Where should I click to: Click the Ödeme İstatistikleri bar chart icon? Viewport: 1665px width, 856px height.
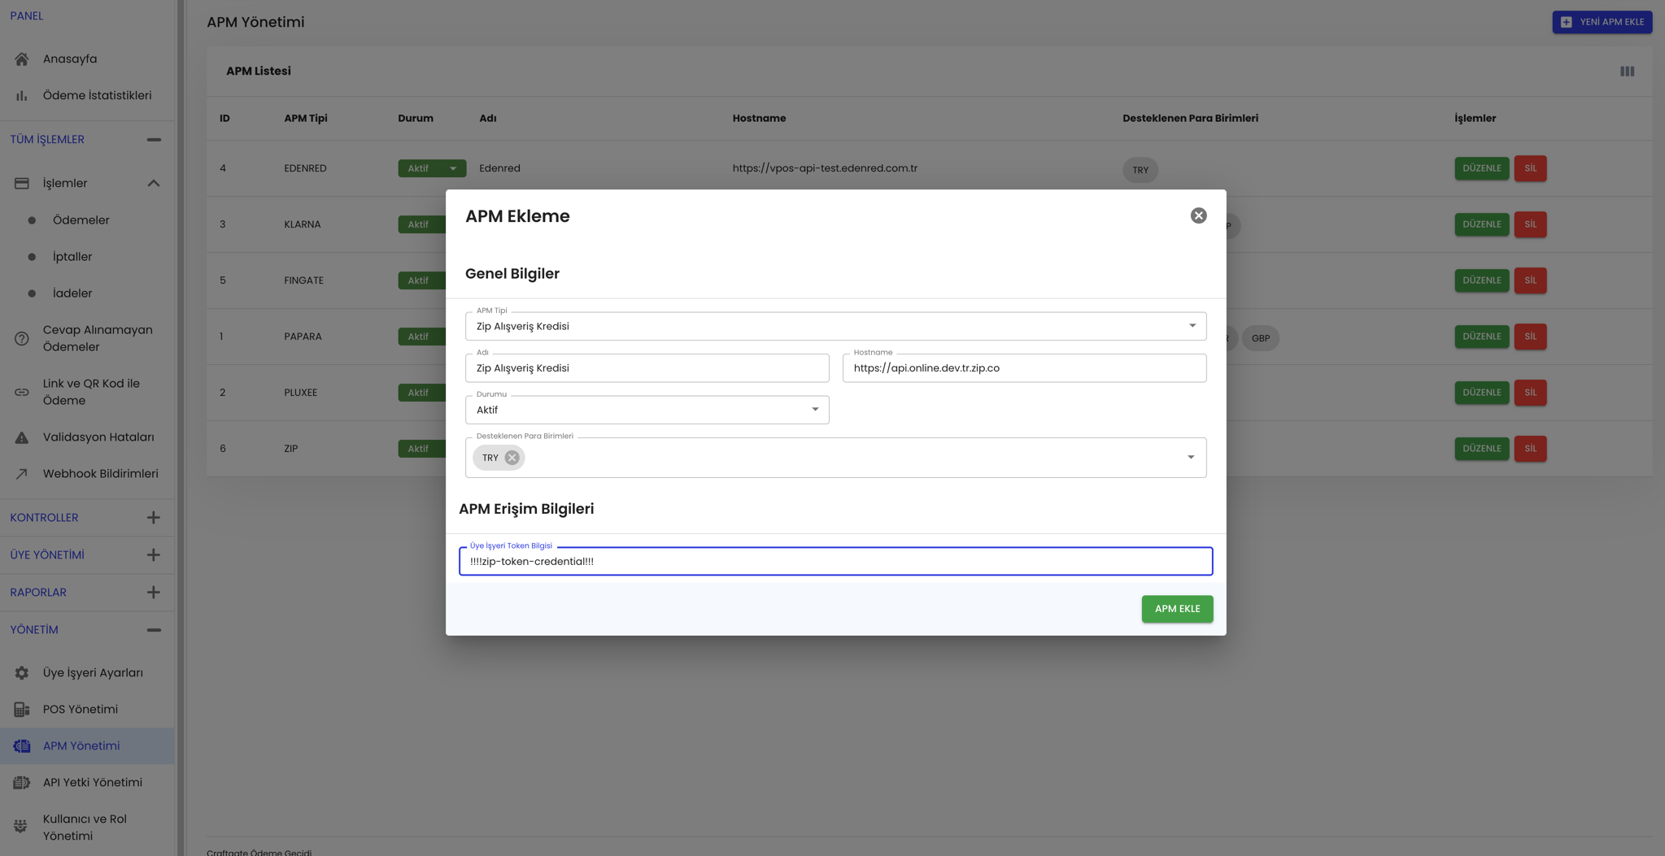[22, 95]
